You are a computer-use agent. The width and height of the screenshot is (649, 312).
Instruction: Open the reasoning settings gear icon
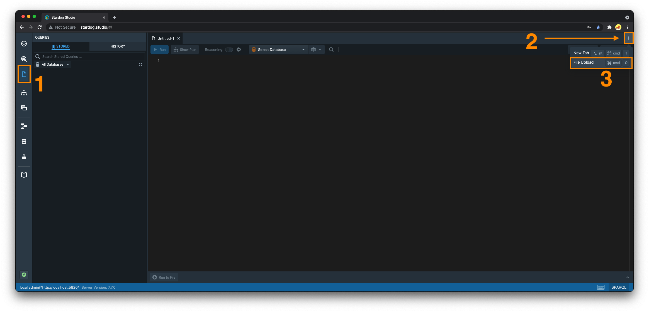239,49
